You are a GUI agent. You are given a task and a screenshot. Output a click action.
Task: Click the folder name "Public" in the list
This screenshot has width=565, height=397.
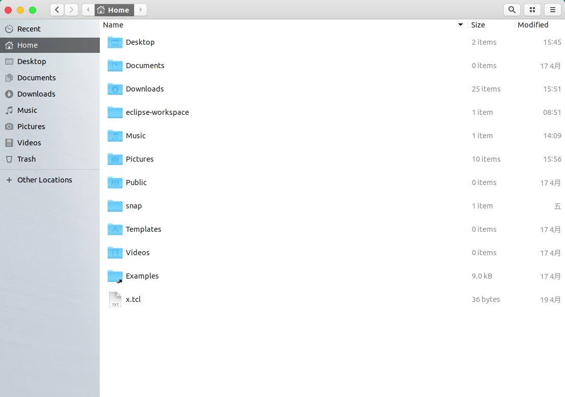tap(136, 182)
